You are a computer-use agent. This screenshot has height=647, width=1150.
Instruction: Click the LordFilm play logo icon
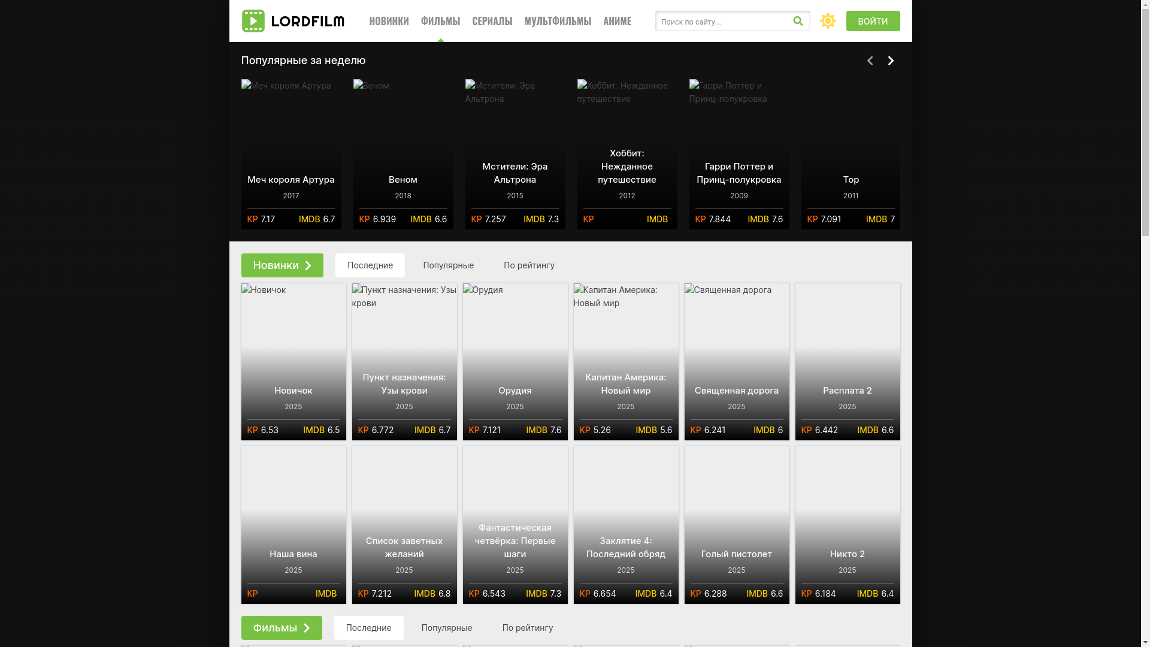point(253,21)
